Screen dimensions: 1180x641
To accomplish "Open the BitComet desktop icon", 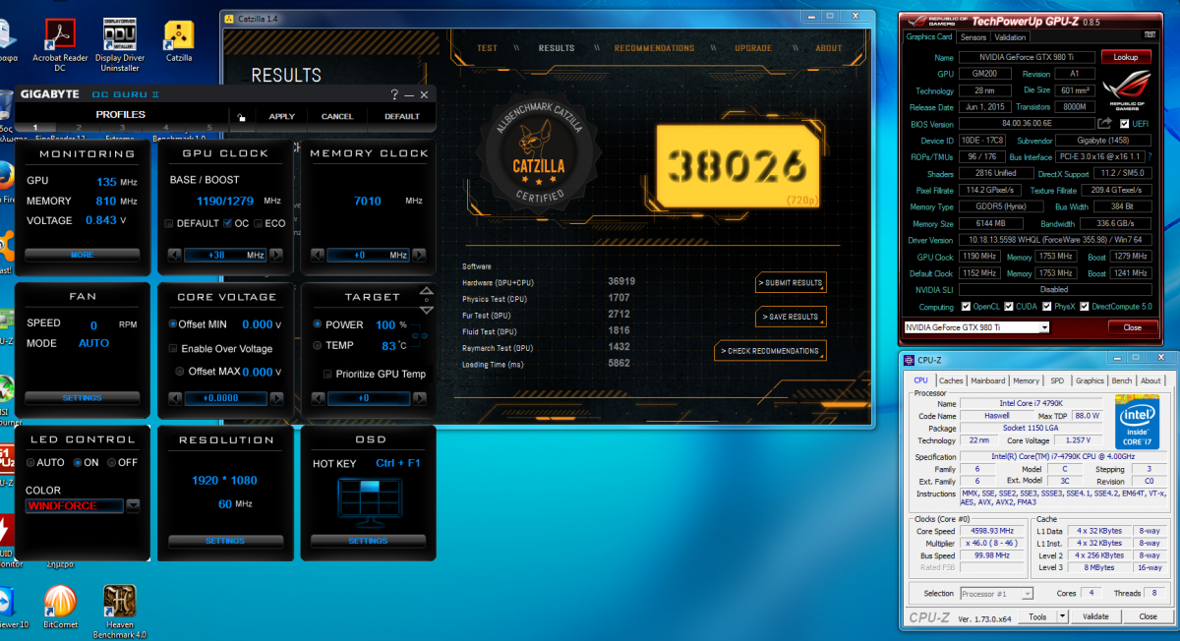I will (x=60, y=608).
